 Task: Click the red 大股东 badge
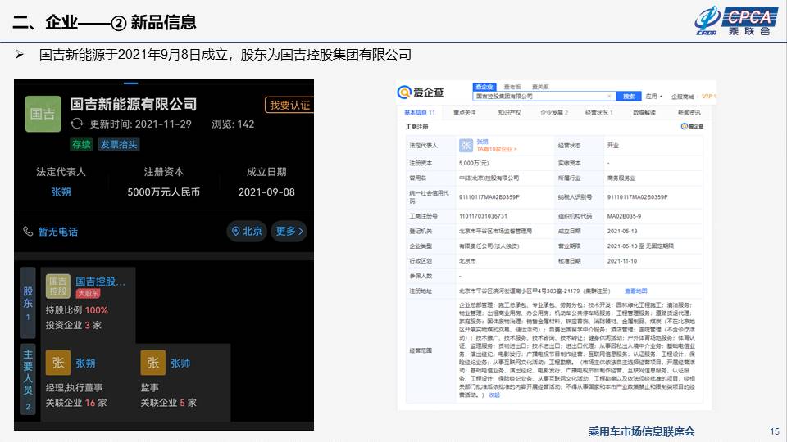88,293
